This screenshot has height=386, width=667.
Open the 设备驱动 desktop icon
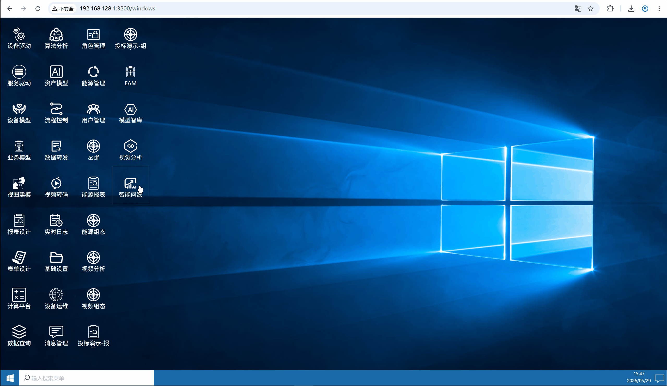(x=19, y=38)
